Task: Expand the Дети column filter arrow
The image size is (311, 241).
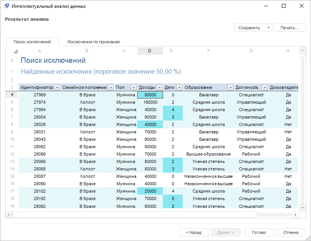Action: pos(180,87)
